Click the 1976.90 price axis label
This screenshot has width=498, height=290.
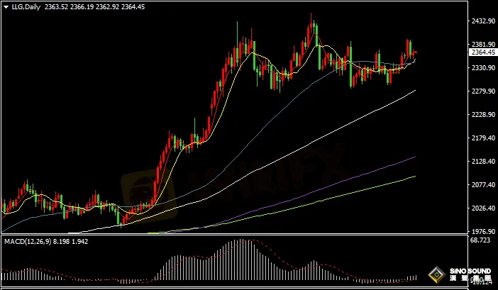[x=482, y=232]
